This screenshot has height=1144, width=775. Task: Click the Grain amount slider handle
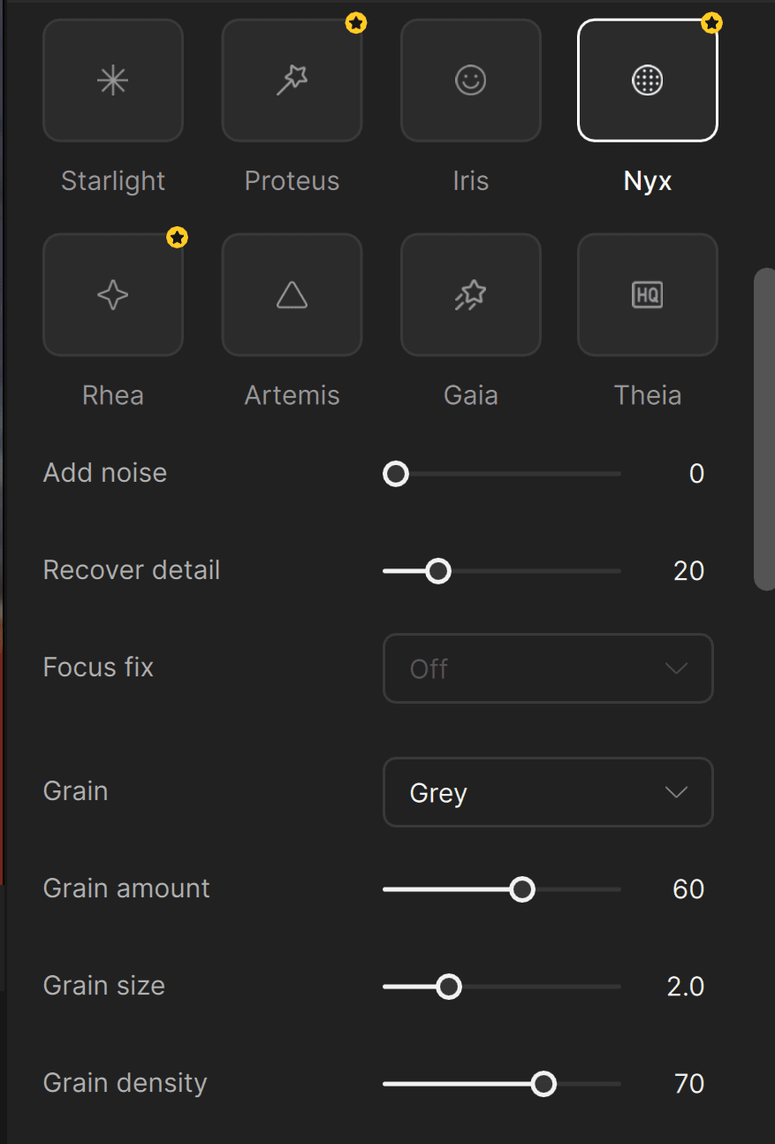(523, 889)
